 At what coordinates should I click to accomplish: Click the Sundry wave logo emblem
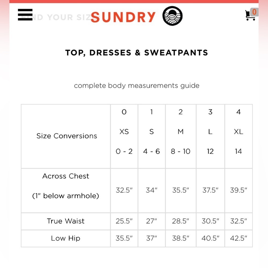coord(173,16)
